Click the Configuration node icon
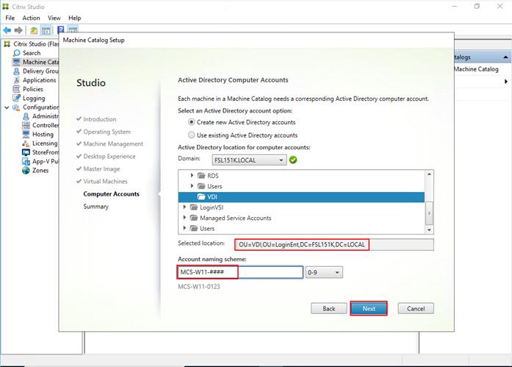This screenshot has width=512, height=367. [x=16, y=107]
